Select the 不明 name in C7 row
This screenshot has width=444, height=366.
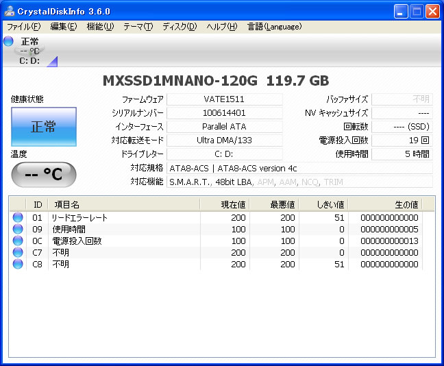coord(60,252)
